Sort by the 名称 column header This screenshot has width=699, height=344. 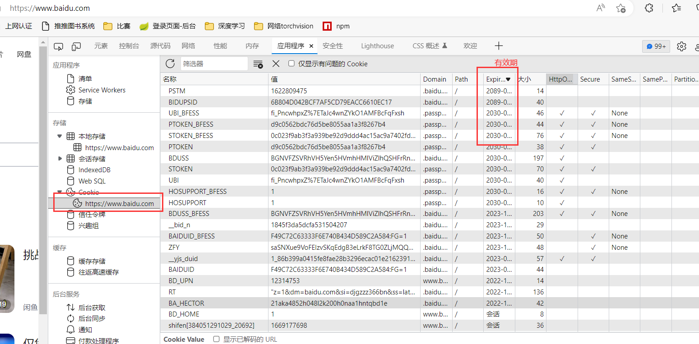(214, 79)
